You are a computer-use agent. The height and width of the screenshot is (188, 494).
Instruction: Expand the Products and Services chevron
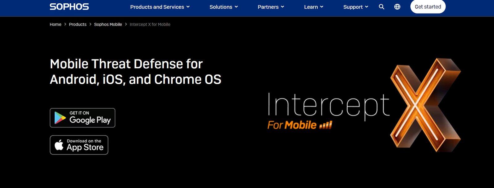188,7
